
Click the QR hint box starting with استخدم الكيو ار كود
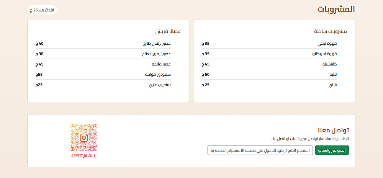(260, 150)
